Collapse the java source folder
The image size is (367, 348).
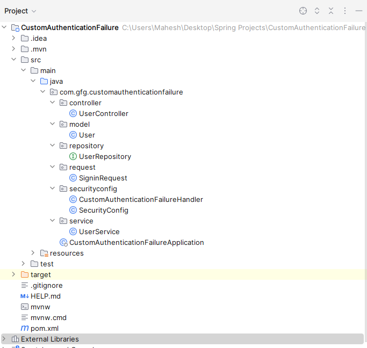(x=33, y=81)
